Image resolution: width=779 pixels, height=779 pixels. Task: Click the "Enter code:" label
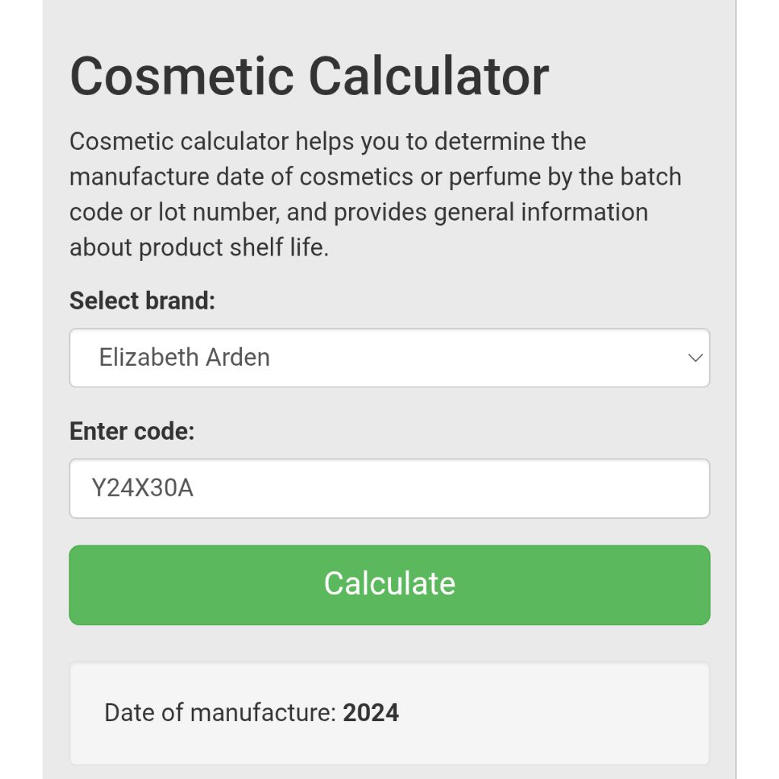[x=132, y=431]
